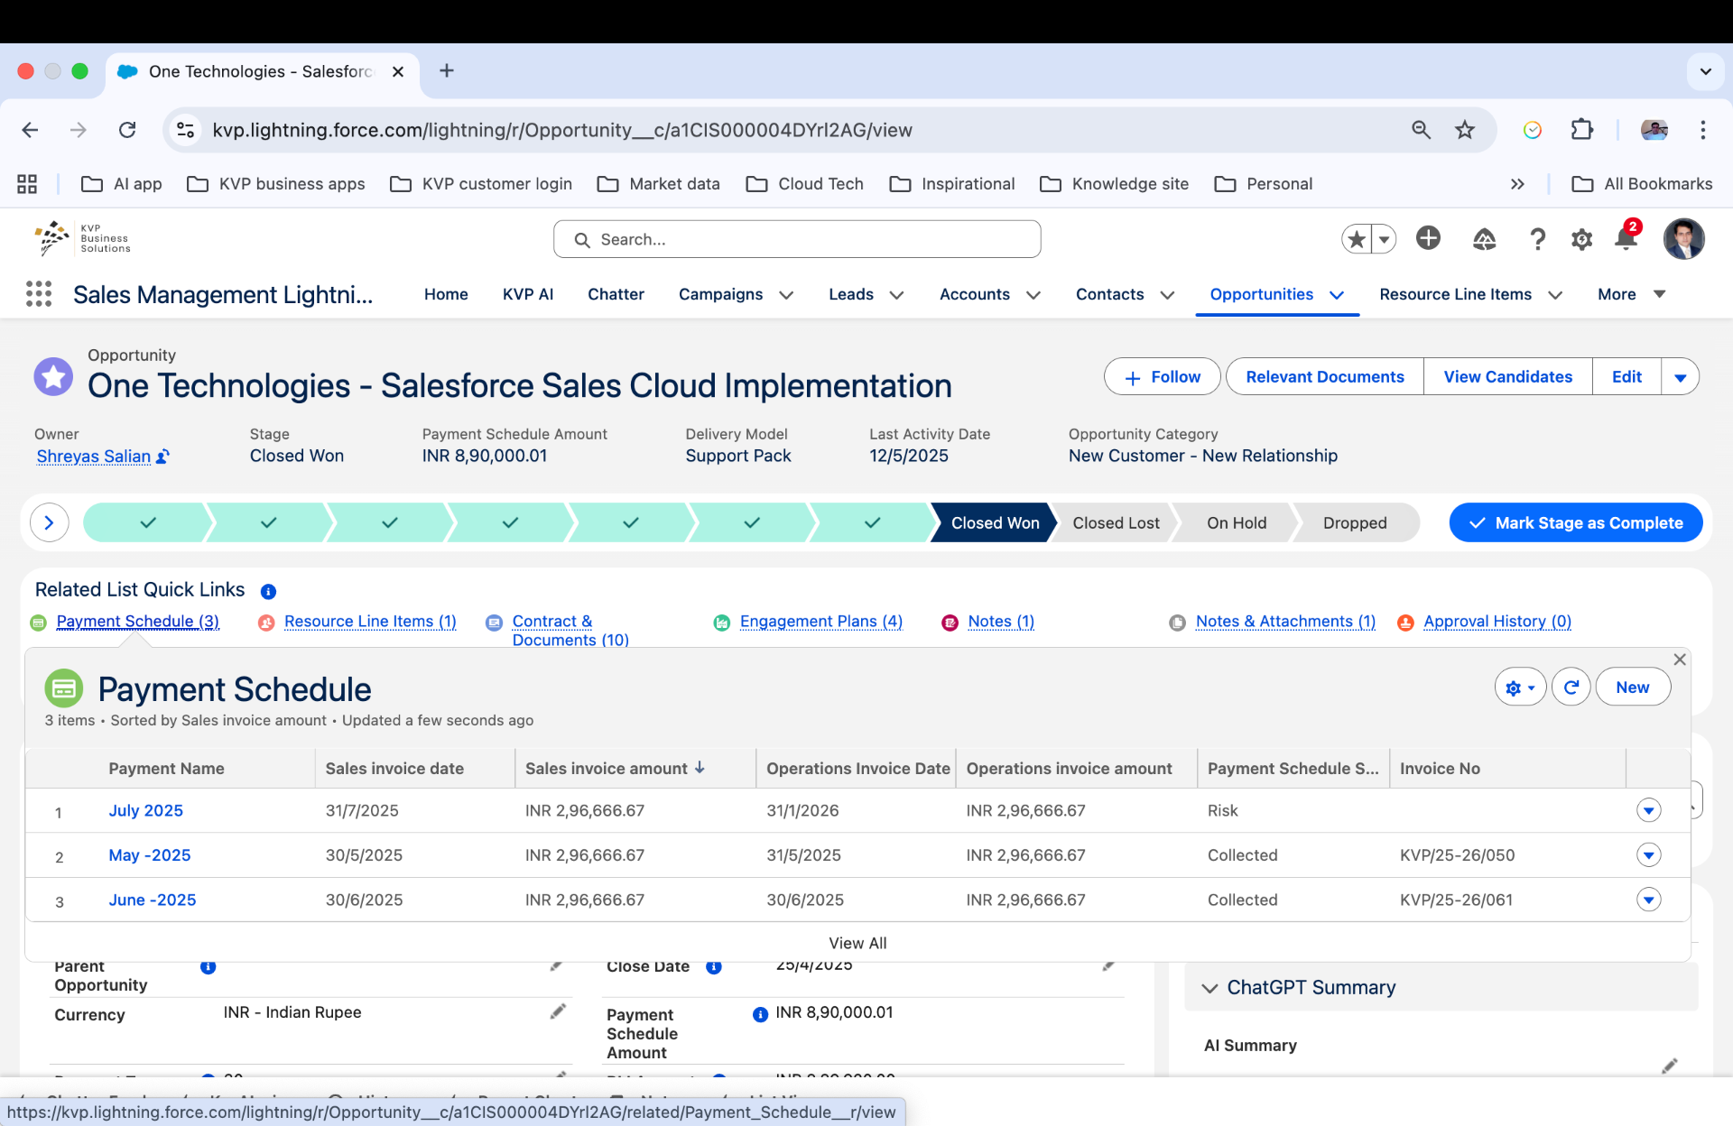Click the Edit button
Viewport: 1733px width, 1126px height.
coord(1626,377)
